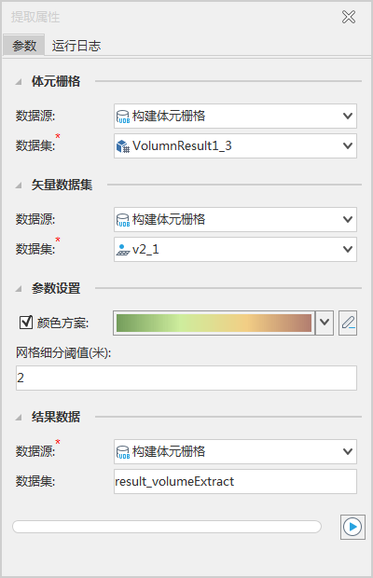Click the green-to-brown color gradient swatch
This screenshot has width=373, height=578.
tap(214, 323)
